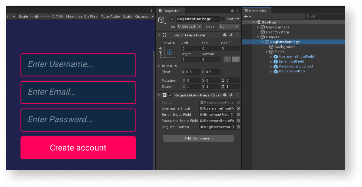
Task: Open the Layer dropdown showing UI
Action: click(229, 26)
